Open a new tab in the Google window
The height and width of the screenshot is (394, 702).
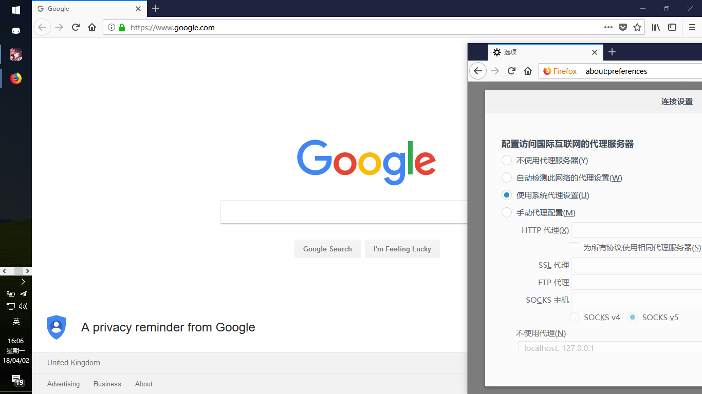(x=156, y=9)
